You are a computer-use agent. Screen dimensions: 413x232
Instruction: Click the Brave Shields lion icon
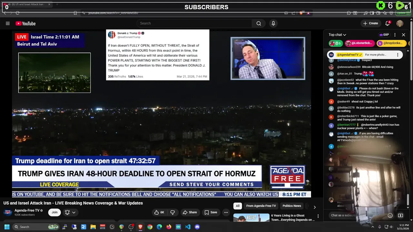point(301,13)
